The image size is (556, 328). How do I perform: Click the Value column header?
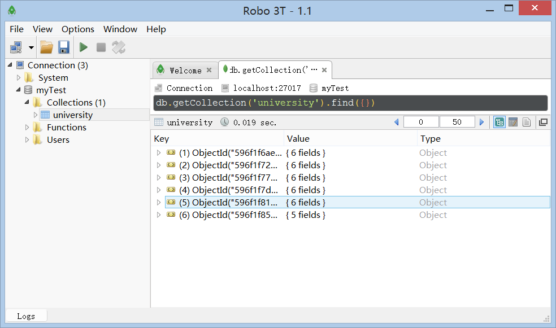[x=351, y=138]
